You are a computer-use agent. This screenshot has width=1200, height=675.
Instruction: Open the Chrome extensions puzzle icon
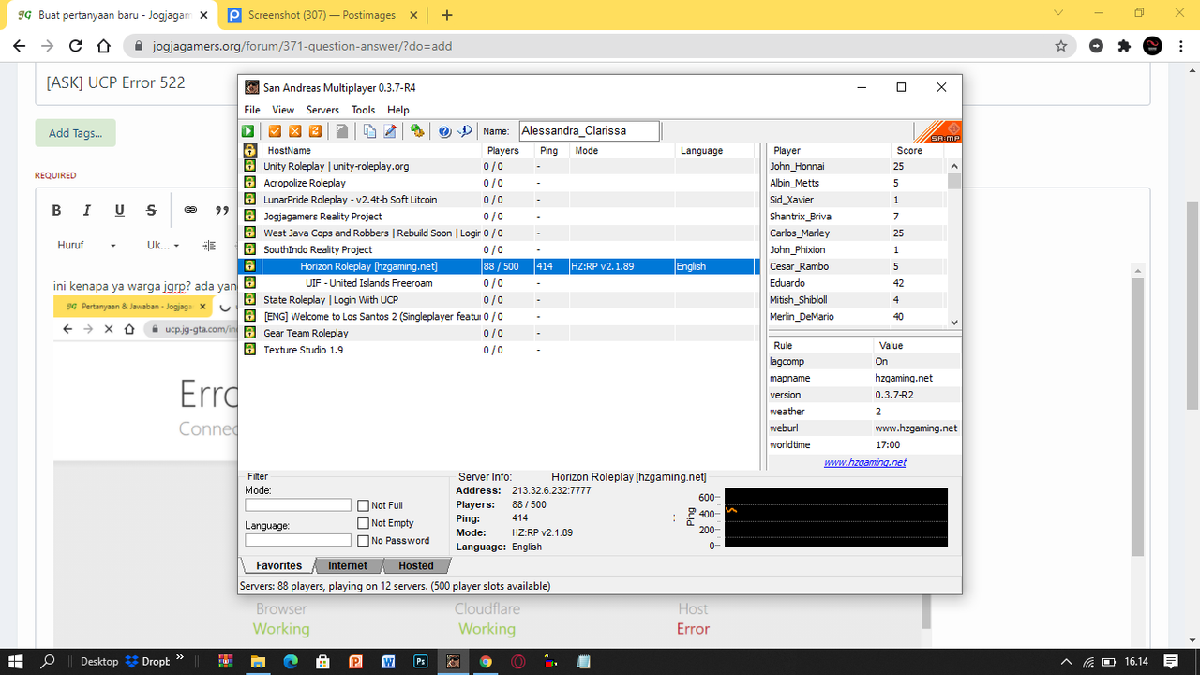click(1124, 45)
